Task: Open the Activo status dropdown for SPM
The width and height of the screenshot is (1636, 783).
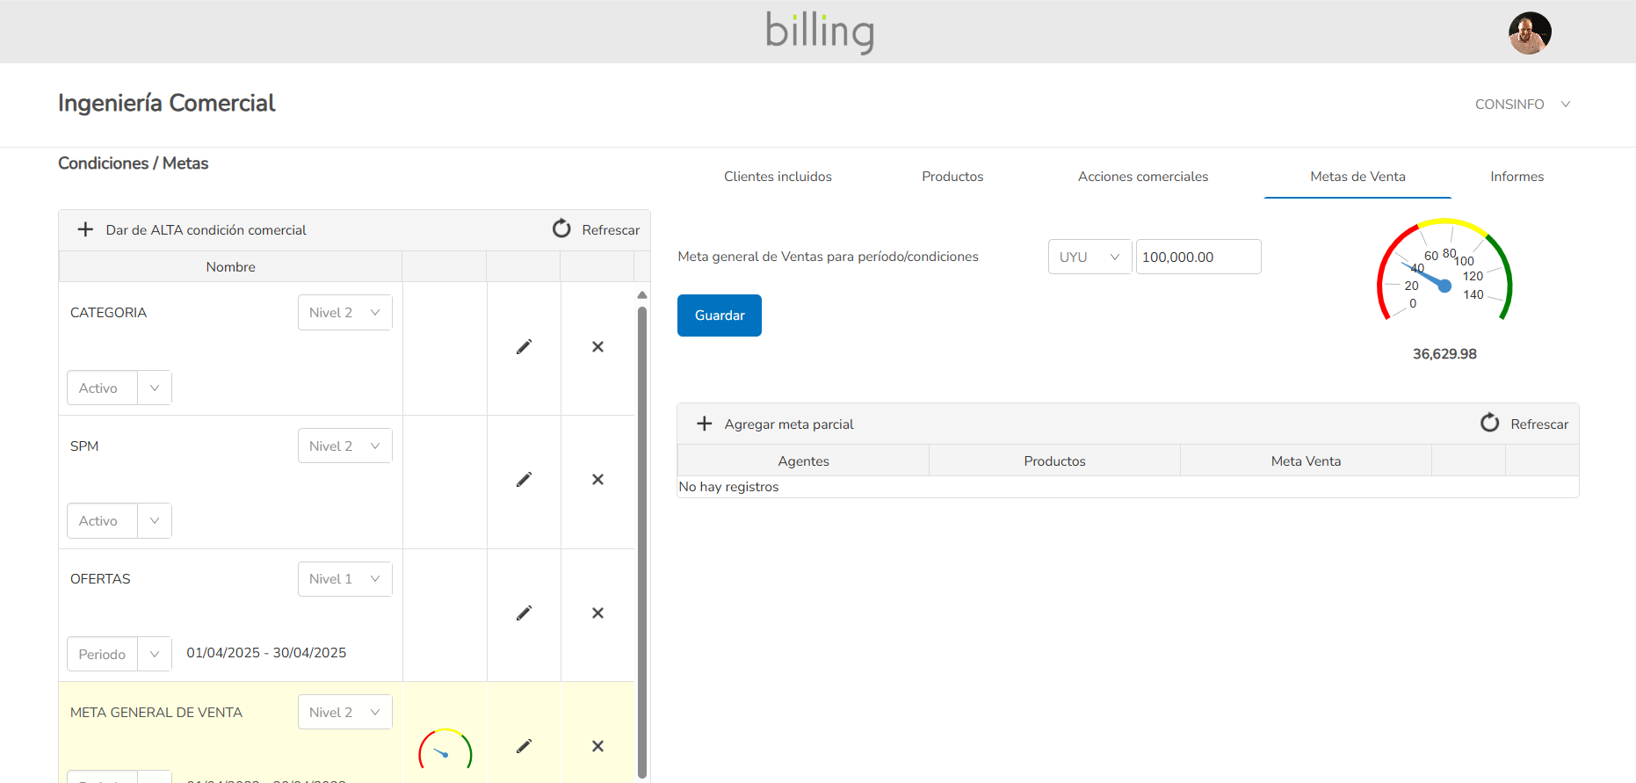Action: pyautogui.click(x=119, y=521)
